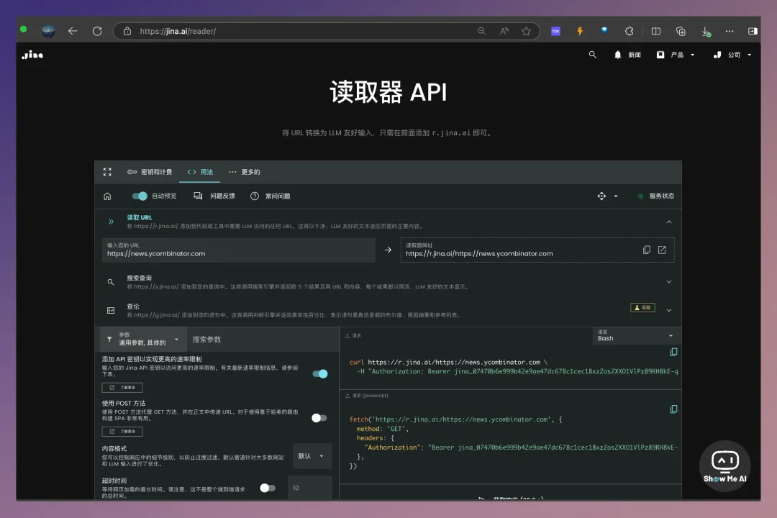This screenshot has width=777, height=518.
Task: Click the 读取 URL section title
Action: pos(140,217)
